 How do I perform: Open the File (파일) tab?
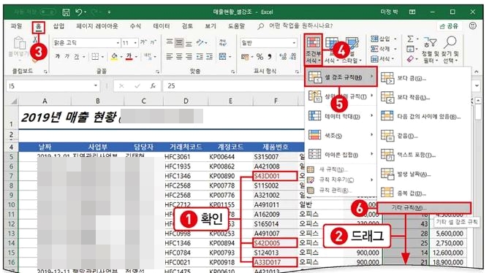[17, 26]
